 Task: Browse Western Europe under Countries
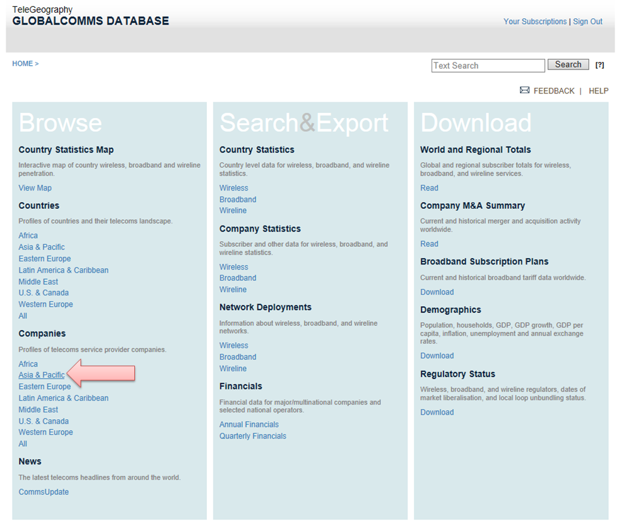[x=45, y=304]
